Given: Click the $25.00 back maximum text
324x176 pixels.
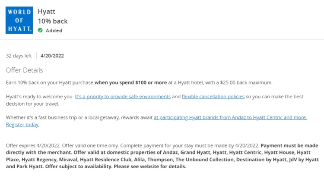Looking at the screenshot, I should (246, 82).
